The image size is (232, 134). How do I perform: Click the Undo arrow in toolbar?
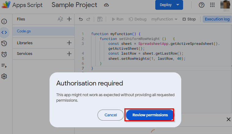tap(81, 19)
